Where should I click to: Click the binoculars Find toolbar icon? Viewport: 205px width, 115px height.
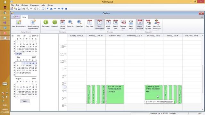[x=24, y=9]
